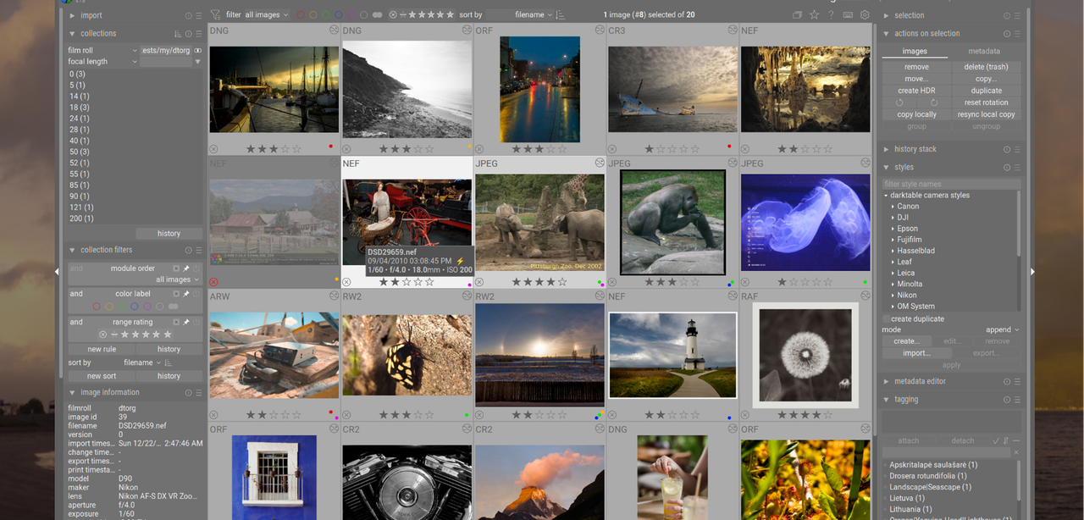Toggle sort direction icon in collection filters panel

point(169,362)
